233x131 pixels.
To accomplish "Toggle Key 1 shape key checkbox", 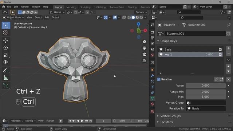I will (220, 55).
